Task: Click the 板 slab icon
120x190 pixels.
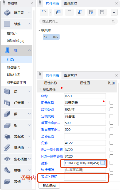Action: (x=7, y=125)
